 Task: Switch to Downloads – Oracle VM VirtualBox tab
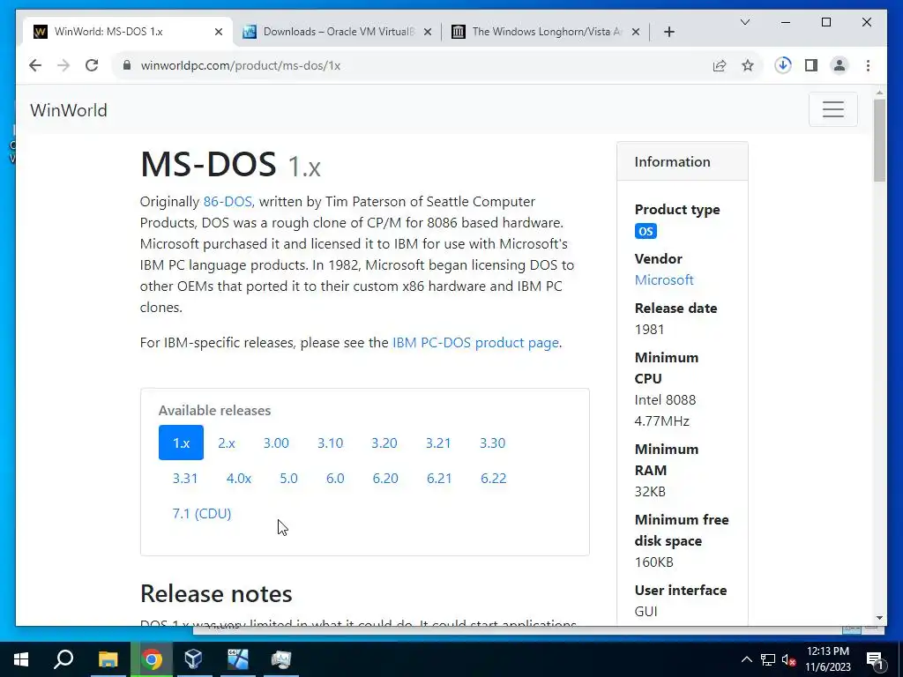tap(337, 32)
